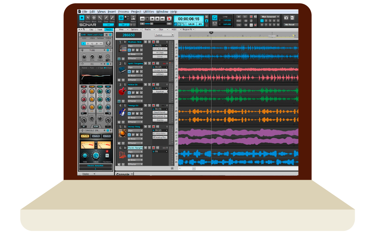The image size is (376, 235).
Task: Select the Smart tool
Action: (x=82, y=18)
